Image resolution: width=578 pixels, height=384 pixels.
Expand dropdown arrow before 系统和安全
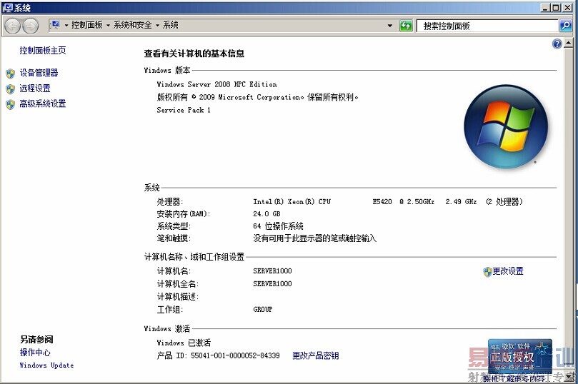pyautogui.click(x=108, y=26)
